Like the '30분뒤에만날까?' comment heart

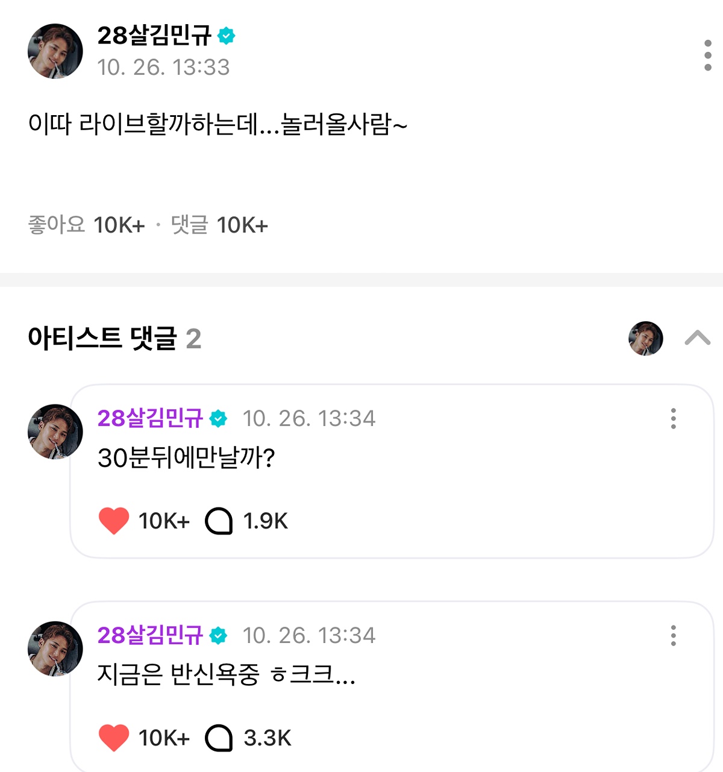(x=114, y=521)
